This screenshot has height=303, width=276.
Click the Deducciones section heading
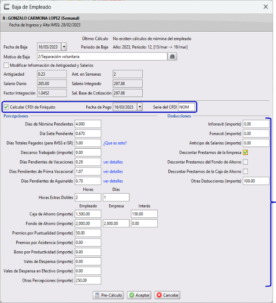[x=179, y=116]
